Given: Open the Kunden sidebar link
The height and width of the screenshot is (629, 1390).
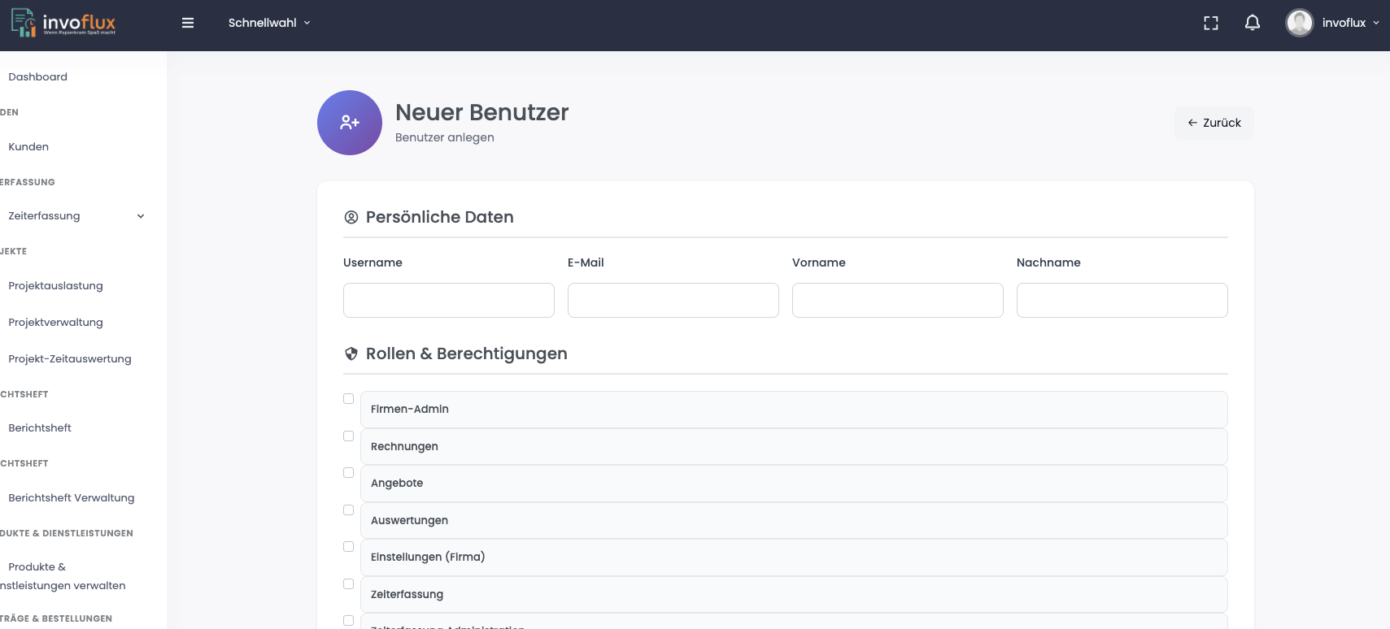Looking at the screenshot, I should coord(28,147).
